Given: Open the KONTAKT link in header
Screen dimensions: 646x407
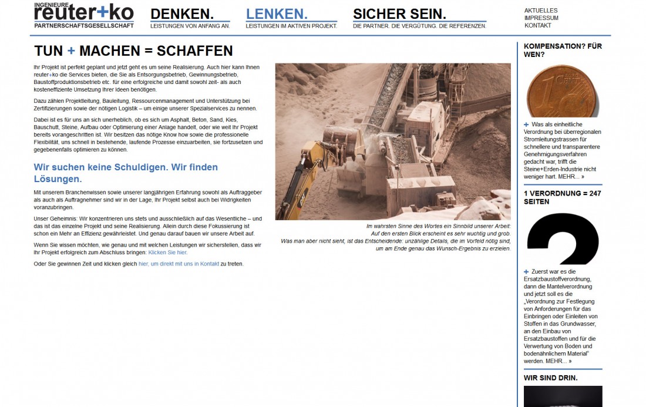Looking at the screenshot, I should pyautogui.click(x=538, y=26).
